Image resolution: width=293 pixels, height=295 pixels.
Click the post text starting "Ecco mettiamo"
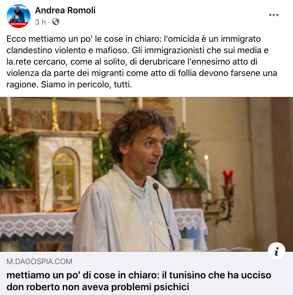point(142,62)
